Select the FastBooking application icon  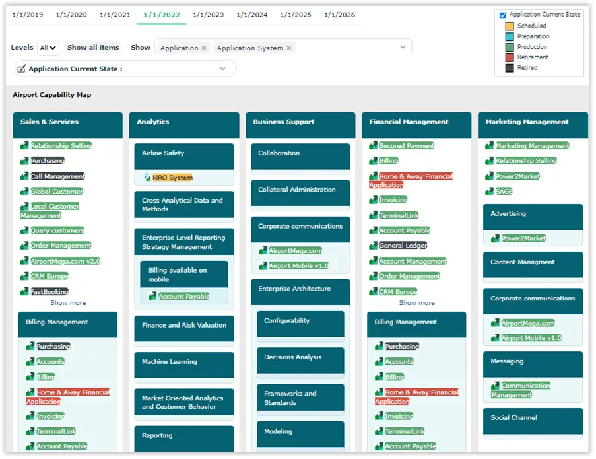24,291
